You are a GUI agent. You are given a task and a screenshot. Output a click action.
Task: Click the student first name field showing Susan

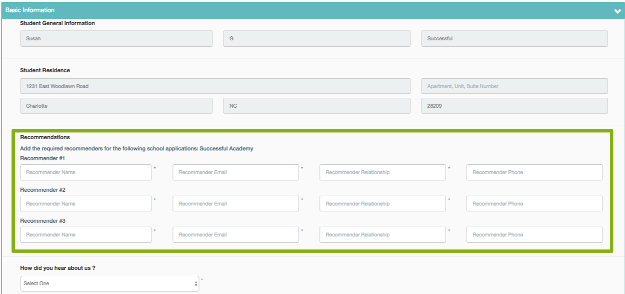116,39
